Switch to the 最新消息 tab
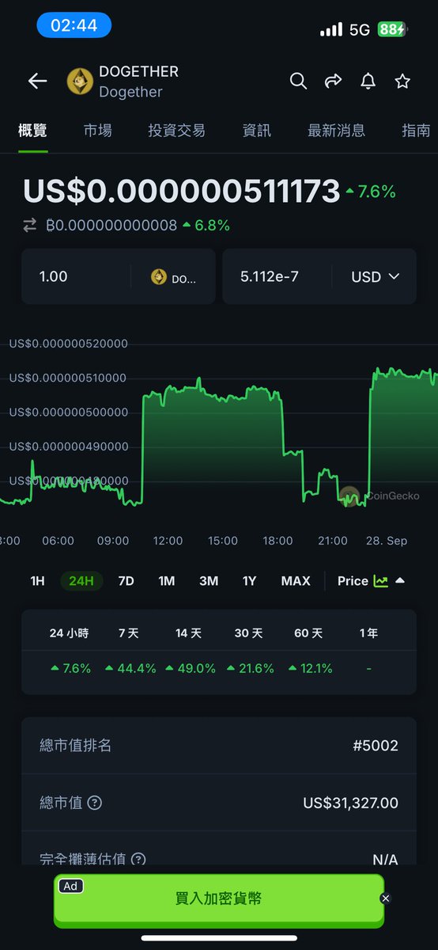This screenshot has height=950, width=438. tap(336, 131)
